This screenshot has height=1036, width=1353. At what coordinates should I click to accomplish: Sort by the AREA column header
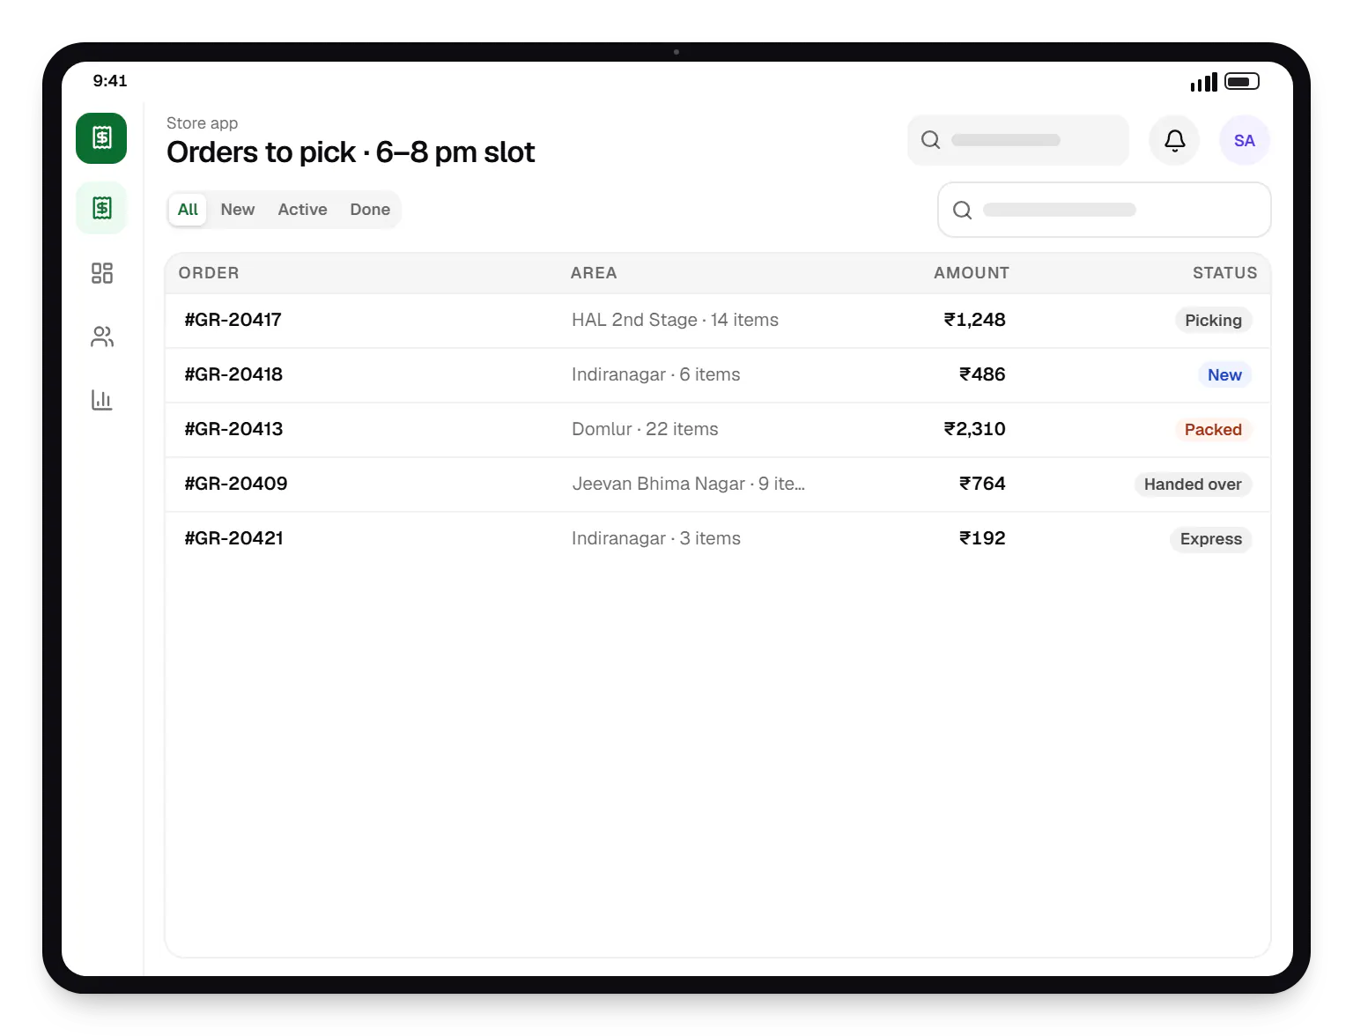point(594,273)
